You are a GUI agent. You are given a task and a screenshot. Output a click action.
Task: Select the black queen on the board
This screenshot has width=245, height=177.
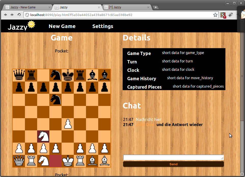tap(19, 75)
